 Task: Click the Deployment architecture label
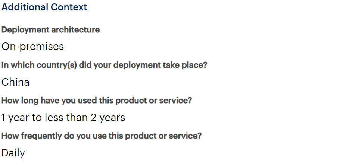click(x=50, y=30)
